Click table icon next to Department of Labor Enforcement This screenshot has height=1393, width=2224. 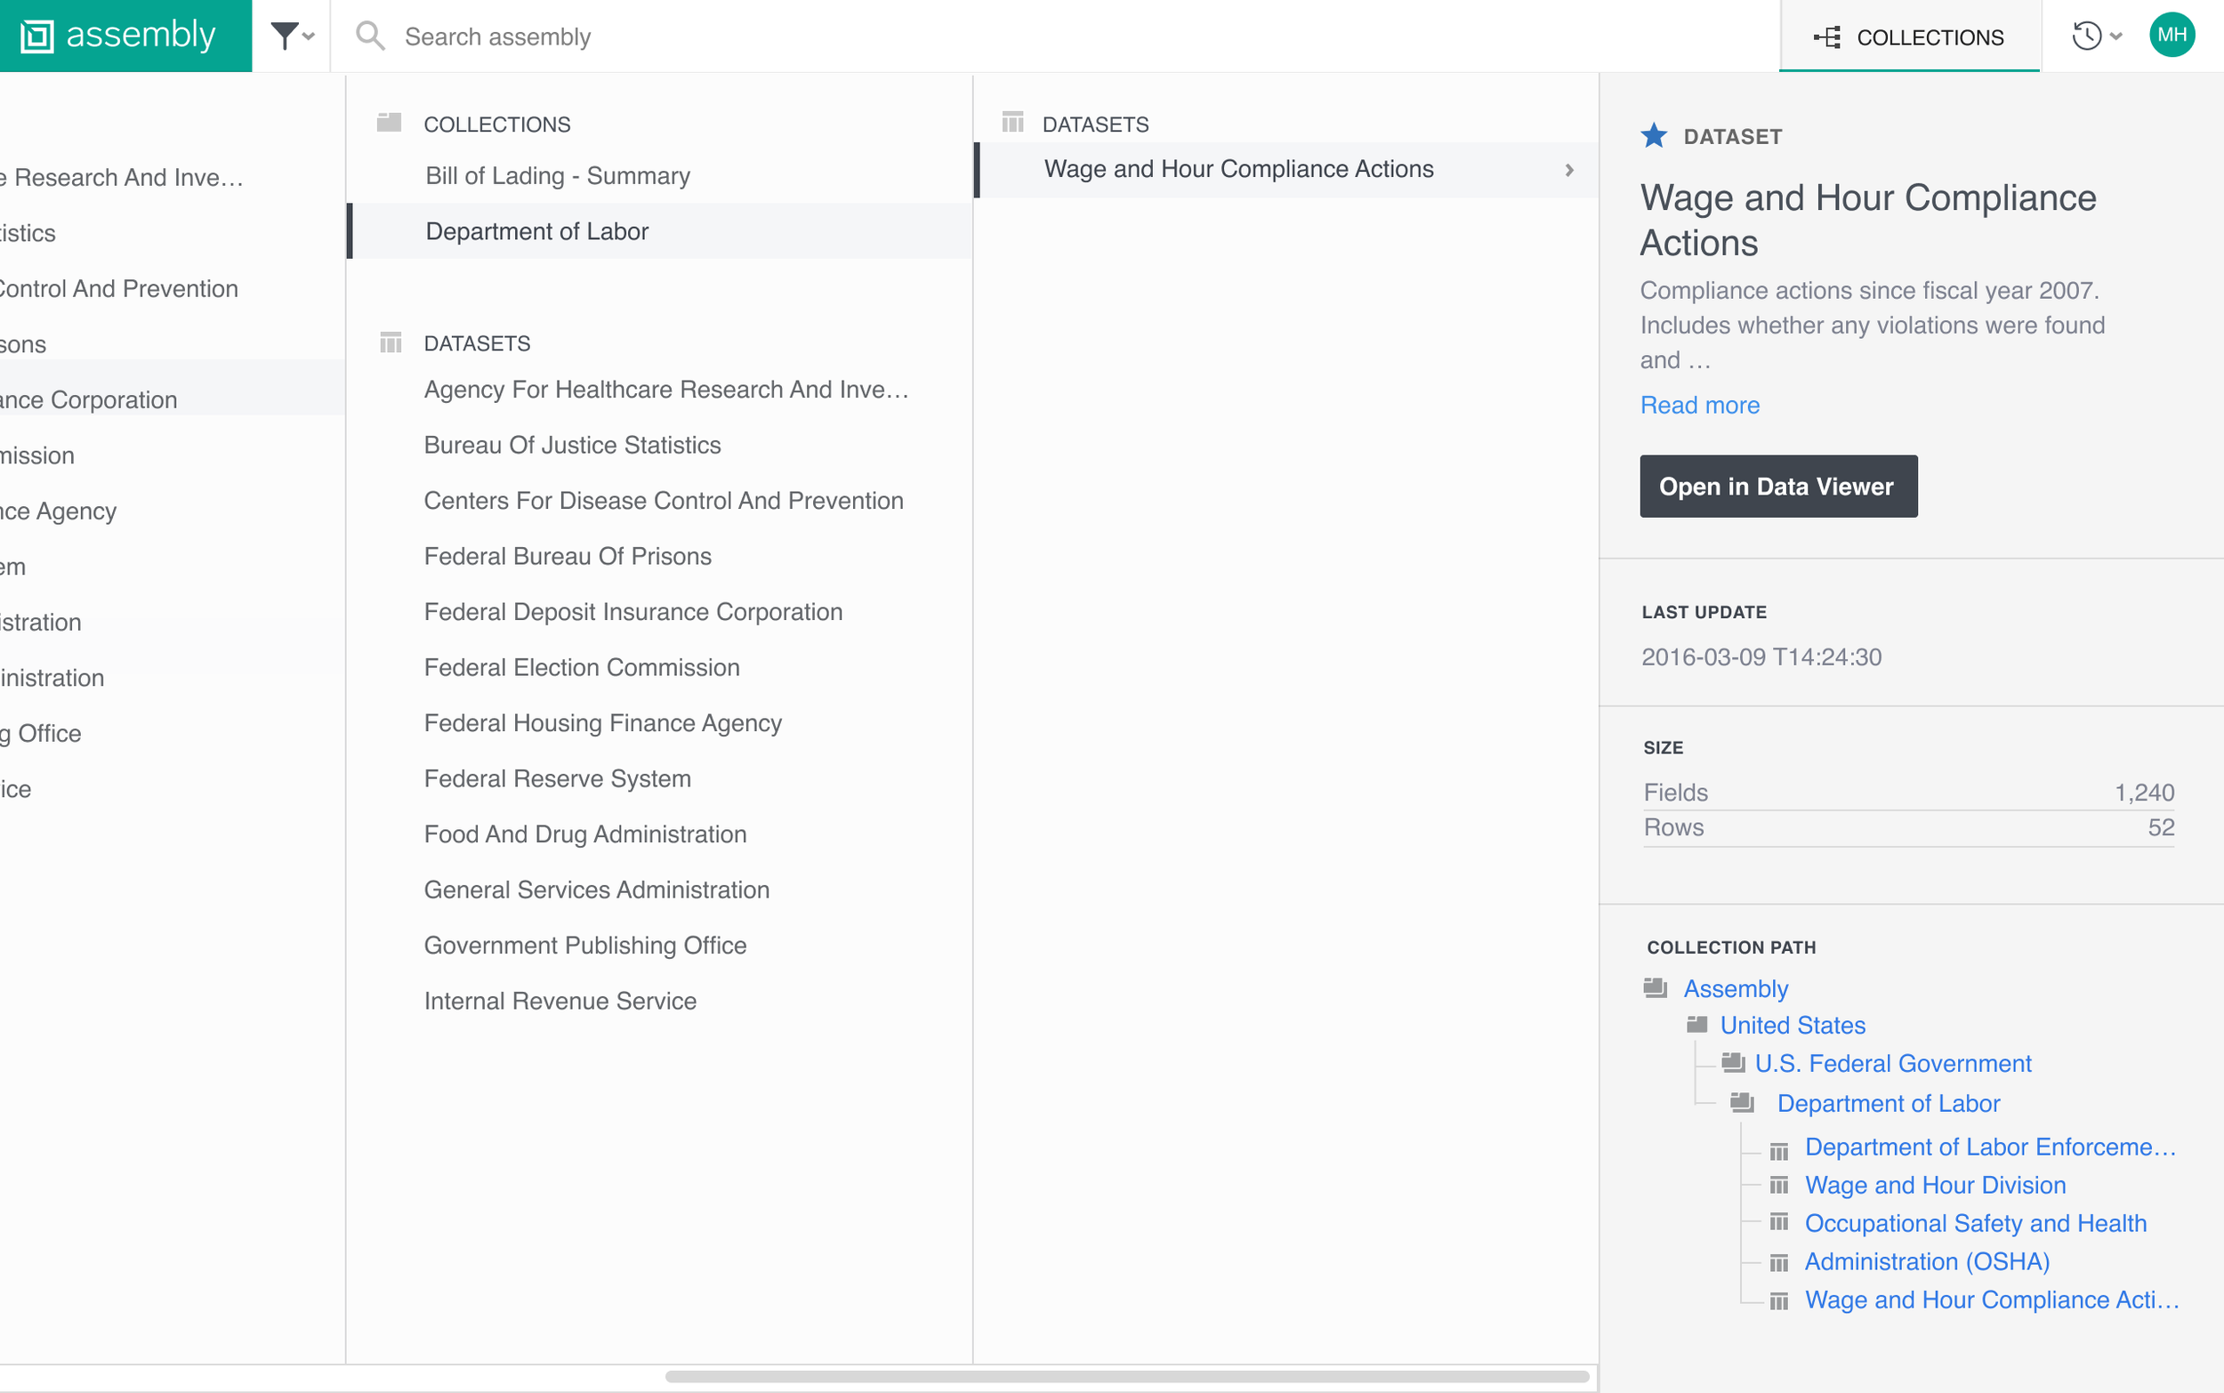[x=1779, y=1152]
